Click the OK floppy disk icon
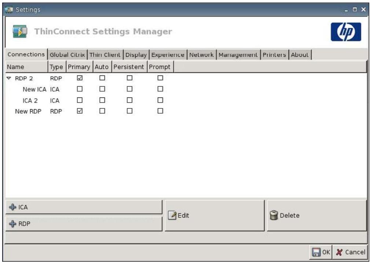 [316, 252]
